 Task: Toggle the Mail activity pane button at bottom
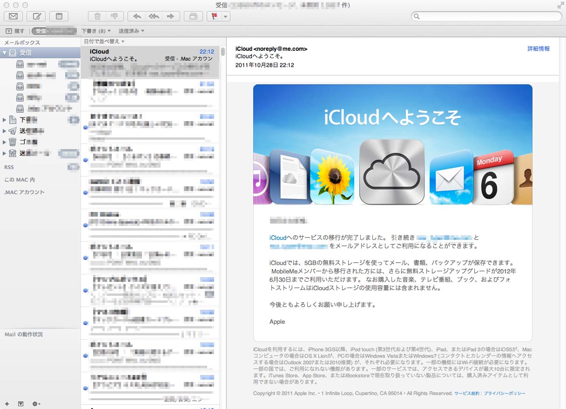20,403
